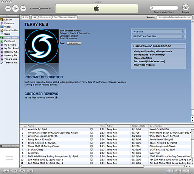Open the Website link arrow
This screenshot has width=194, height=174.
click(x=183, y=32)
